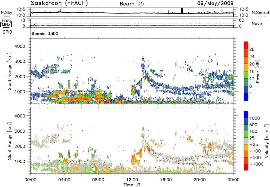The width and height of the screenshot is (270, 187).
Task: Click the '2000' tick in the Velocity panel
Action: [20, 146]
